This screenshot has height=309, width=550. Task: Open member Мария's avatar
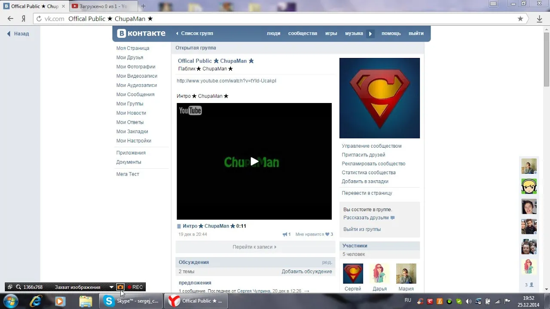(x=406, y=273)
